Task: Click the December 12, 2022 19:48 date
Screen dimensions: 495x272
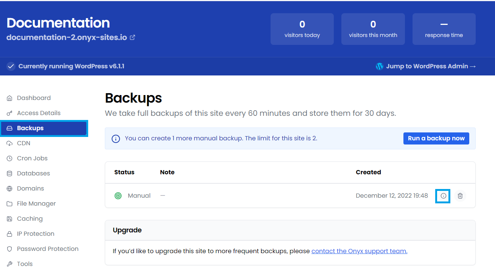Action: click(x=392, y=196)
